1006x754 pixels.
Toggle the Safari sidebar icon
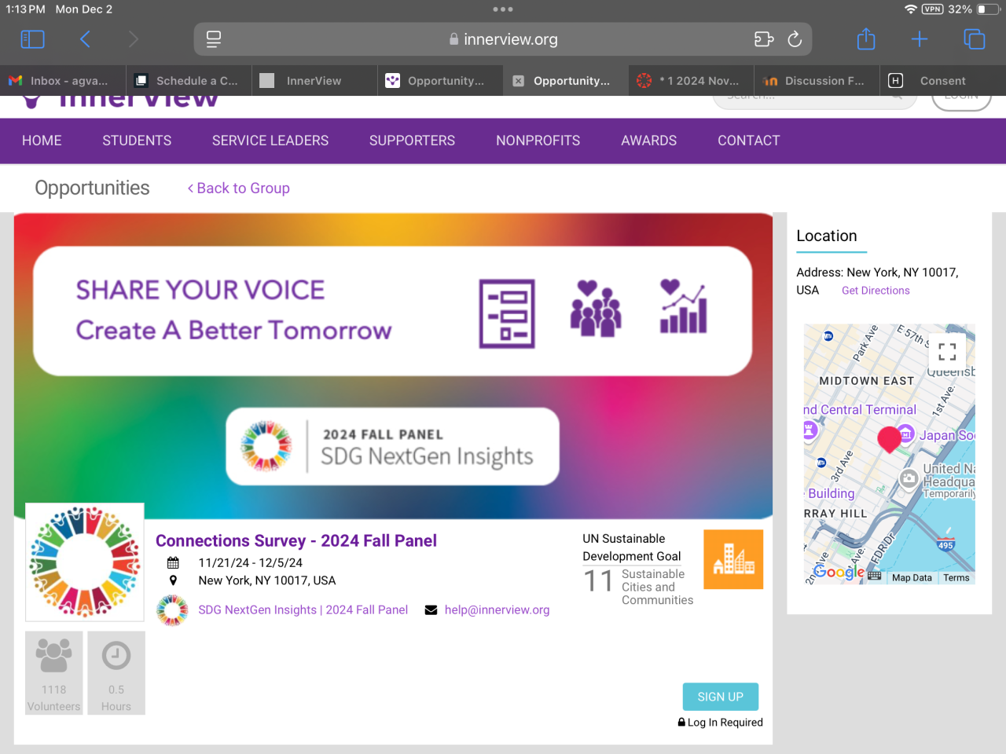[x=32, y=39]
